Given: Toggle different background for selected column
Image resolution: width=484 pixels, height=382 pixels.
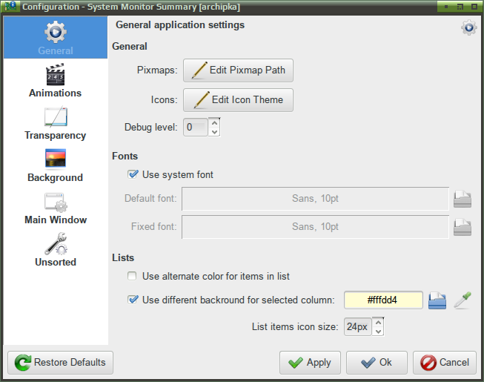Looking at the screenshot, I should pos(133,300).
